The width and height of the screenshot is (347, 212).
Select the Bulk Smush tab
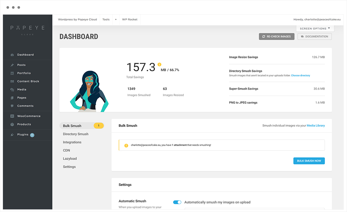[x=81, y=126]
